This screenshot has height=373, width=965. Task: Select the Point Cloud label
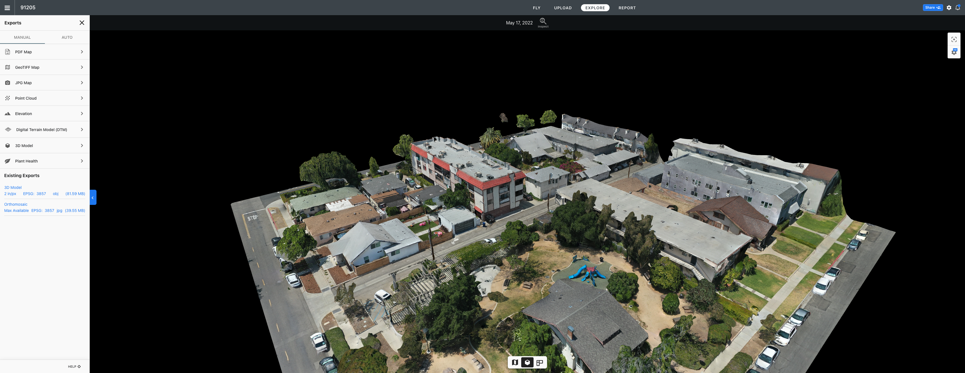click(26, 98)
